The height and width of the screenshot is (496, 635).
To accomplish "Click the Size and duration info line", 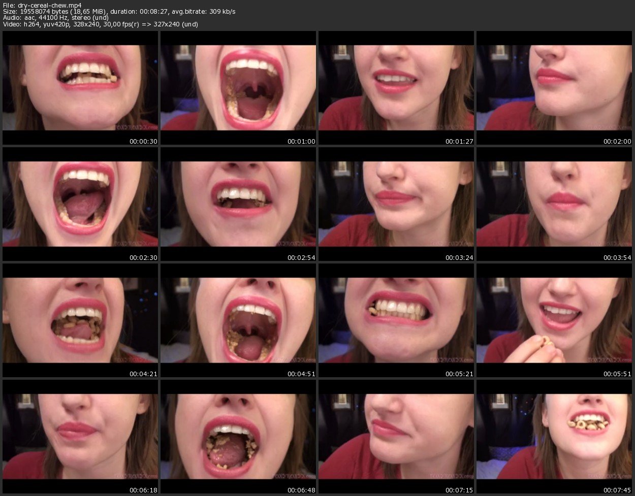I will (x=119, y=11).
